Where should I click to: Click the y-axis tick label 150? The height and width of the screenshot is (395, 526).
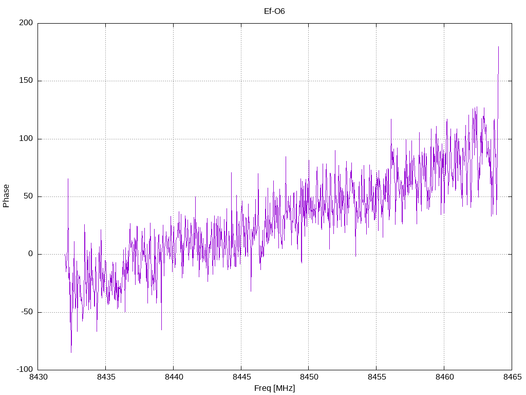click(x=26, y=81)
